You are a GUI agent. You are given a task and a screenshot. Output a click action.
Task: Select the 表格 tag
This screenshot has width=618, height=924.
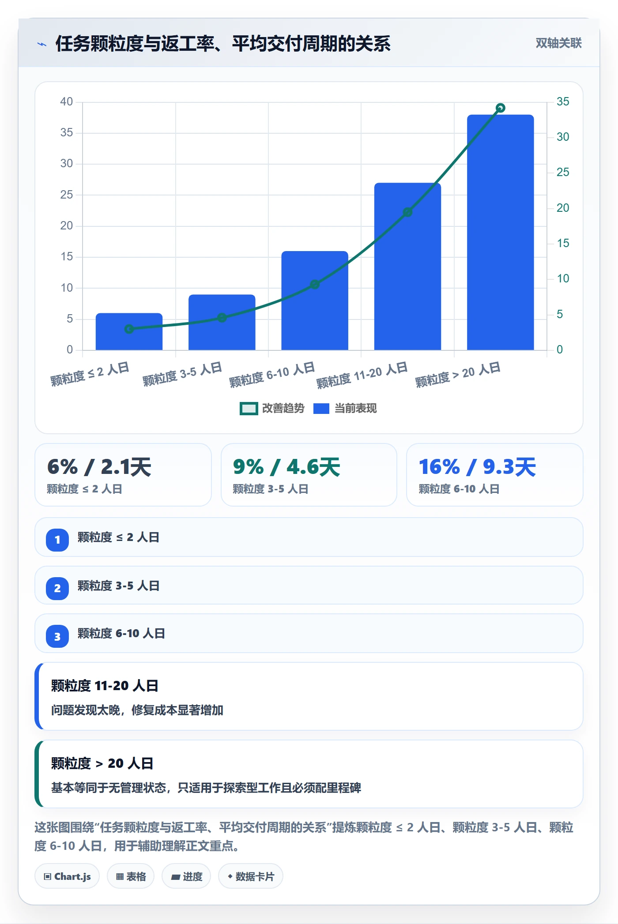click(x=131, y=876)
